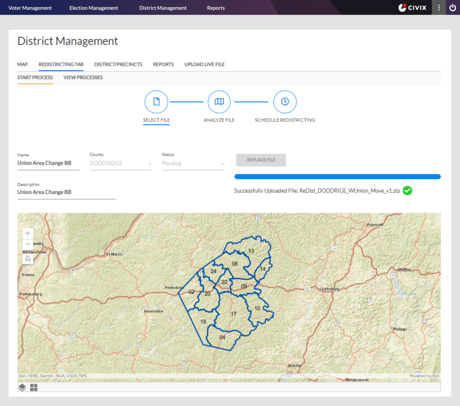Click the power logout icon
Image resolution: width=460 pixels, height=406 pixels.
(x=453, y=7)
